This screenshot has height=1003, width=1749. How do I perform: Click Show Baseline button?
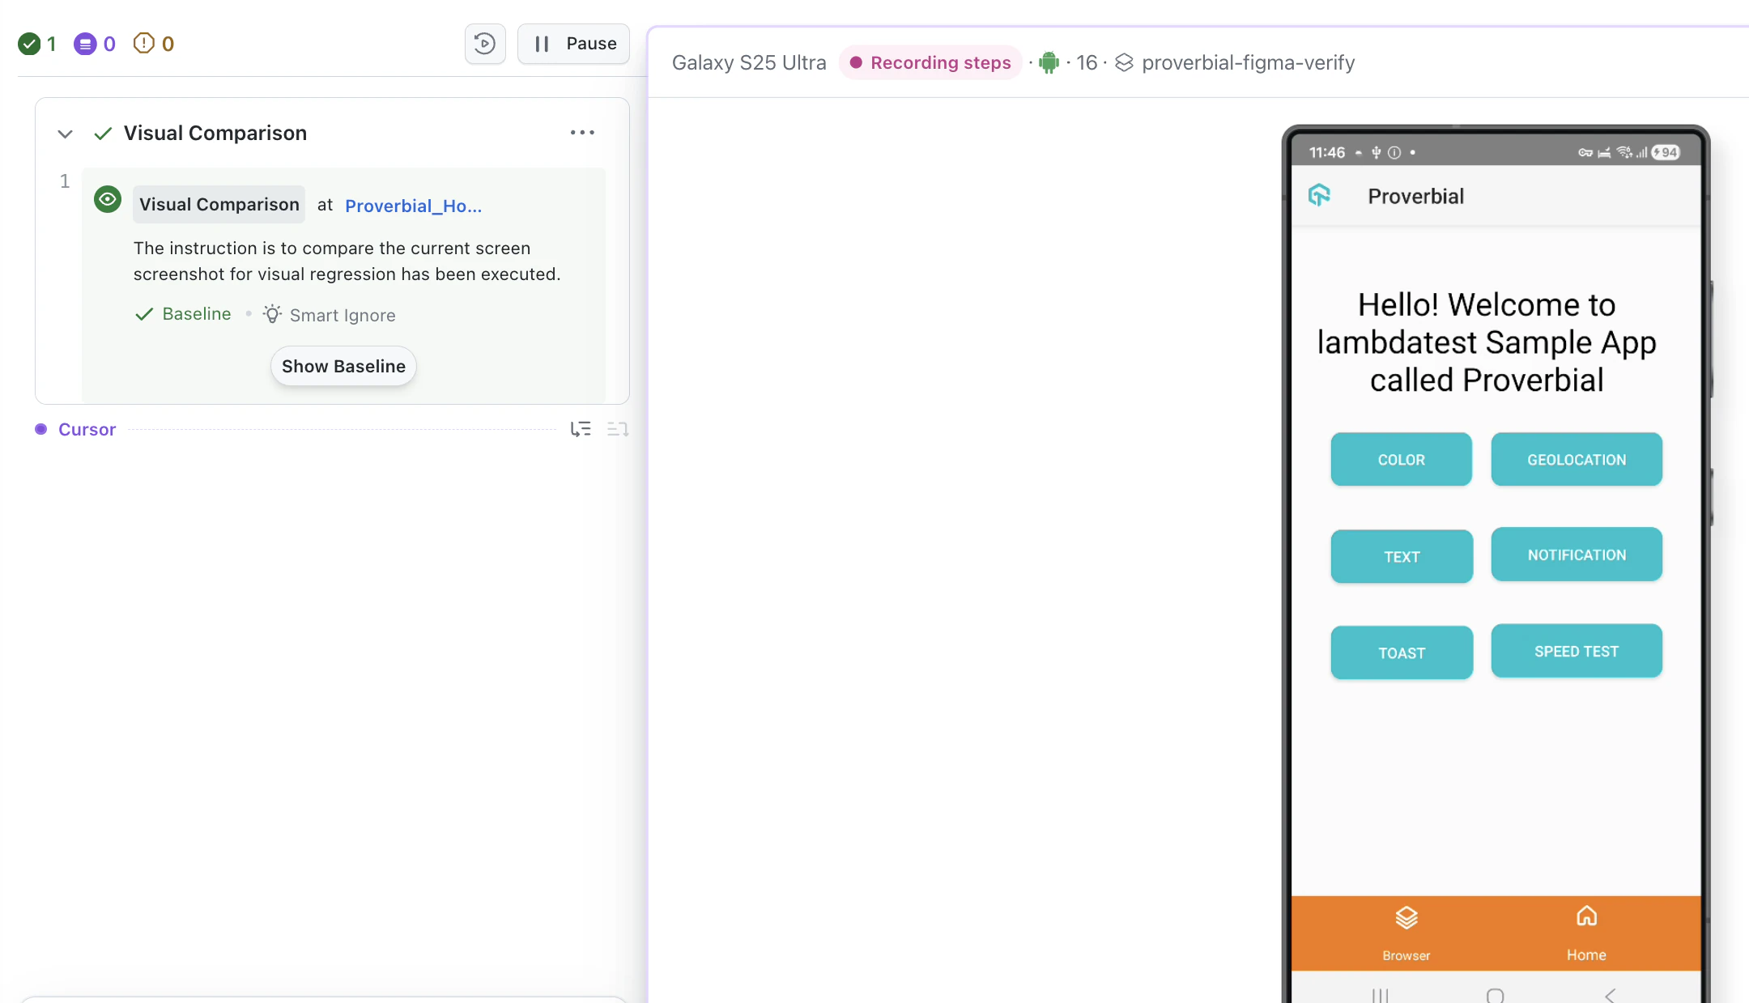343,367
